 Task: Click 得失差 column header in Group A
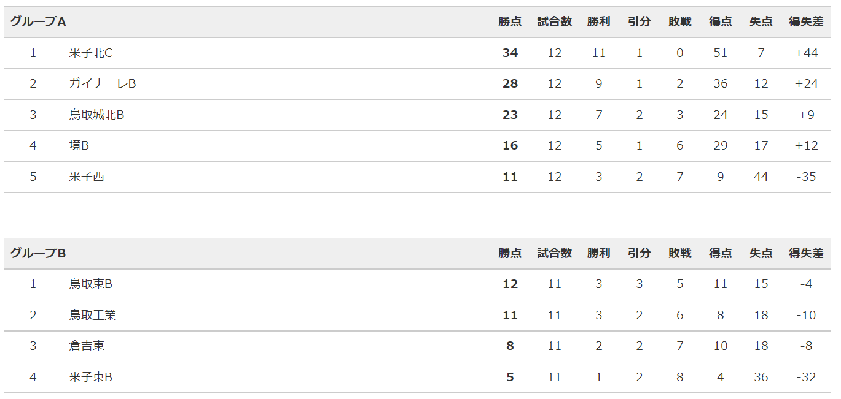click(806, 22)
